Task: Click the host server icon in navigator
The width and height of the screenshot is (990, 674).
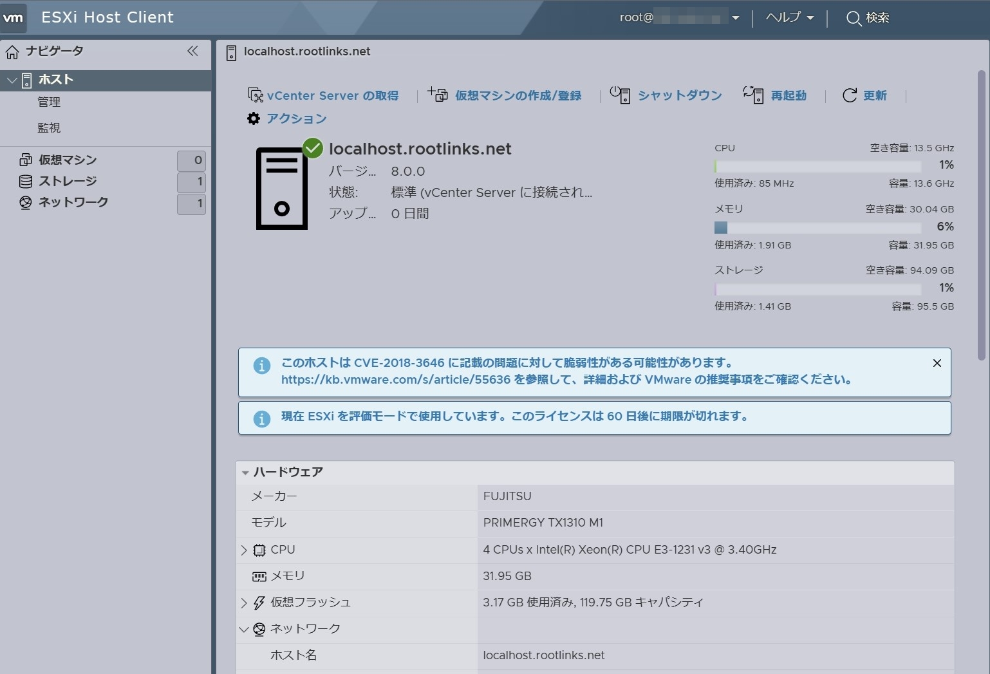Action: pyautogui.click(x=26, y=80)
